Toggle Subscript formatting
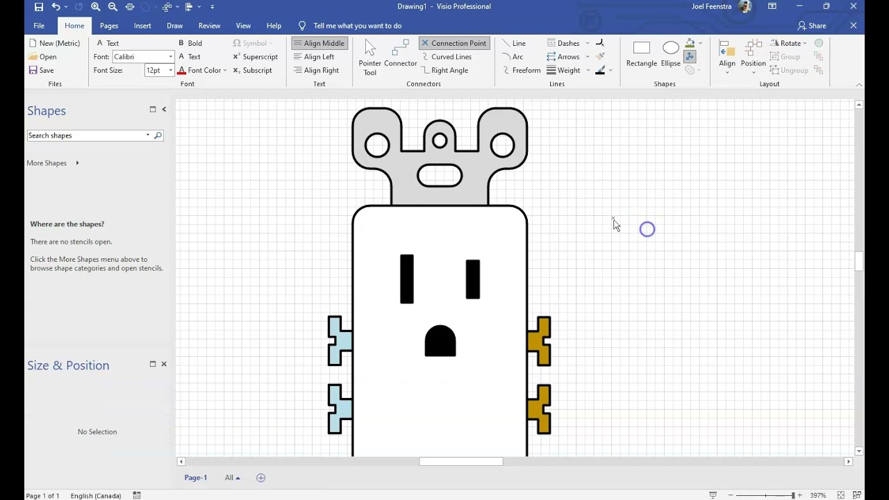Viewport: 889px width, 500px height. (x=252, y=70)
